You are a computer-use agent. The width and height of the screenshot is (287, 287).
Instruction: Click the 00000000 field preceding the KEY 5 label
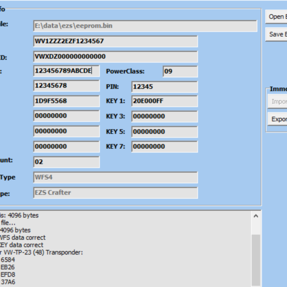66,131
